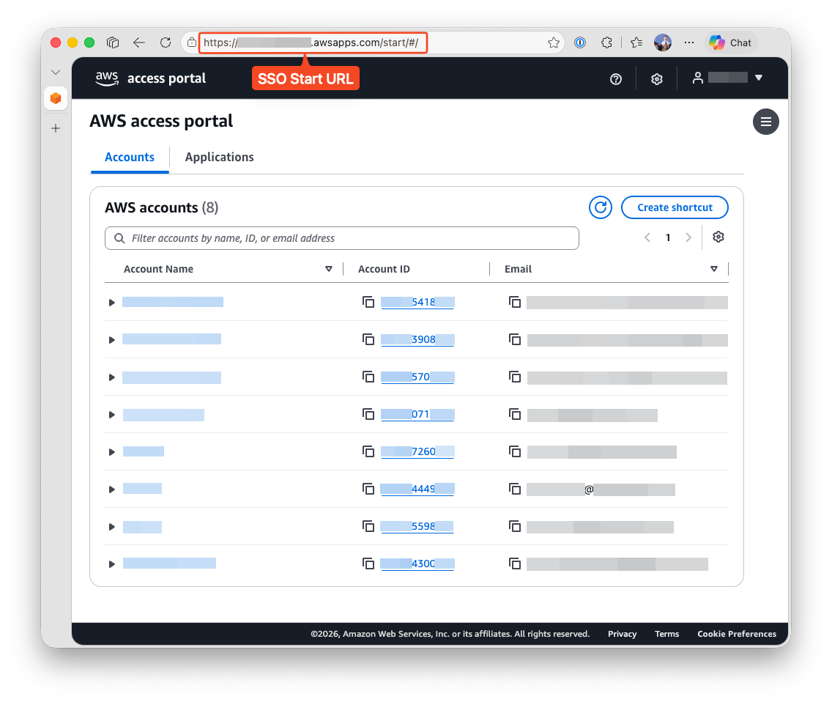Sort by Email column arrow
Viewport: 832px width, 702px height.
(x=713, y=269)
